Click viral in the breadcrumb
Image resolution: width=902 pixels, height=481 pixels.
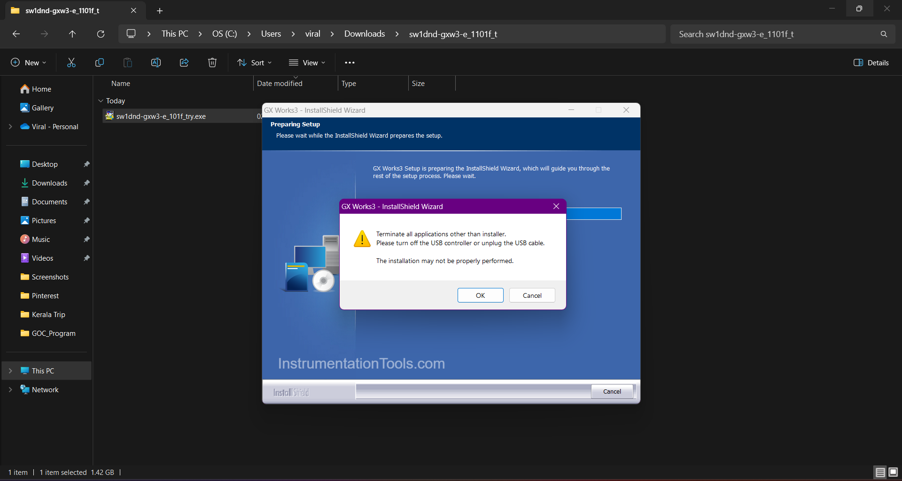click(x=312, y=34)
